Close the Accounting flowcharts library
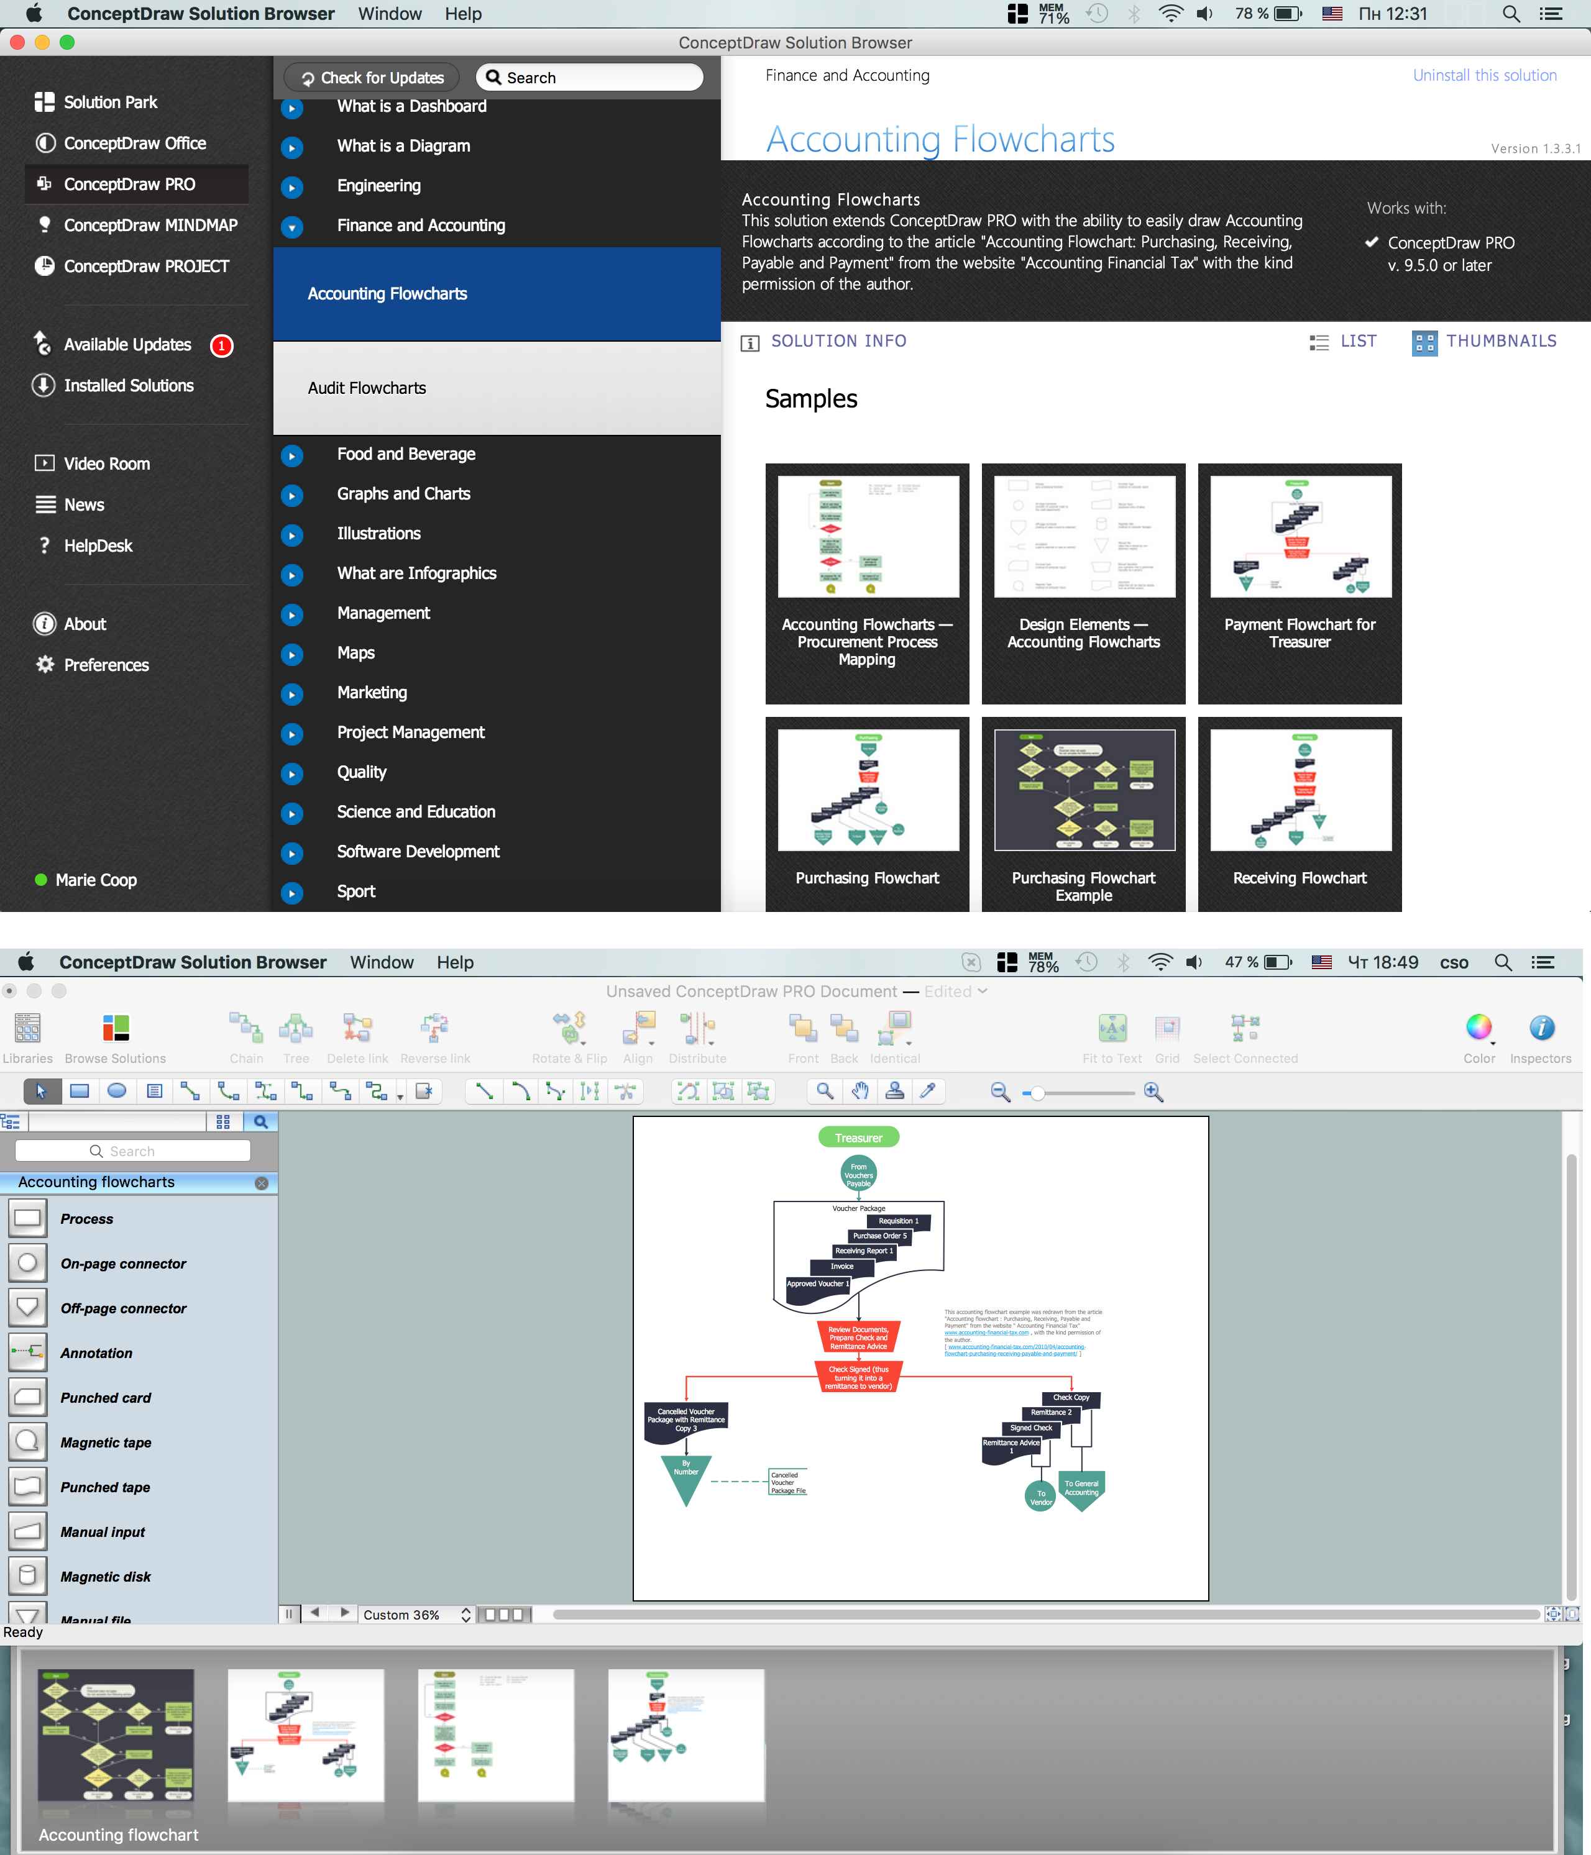Viewport: 1591px width, 1855px height. [262, 1183]
